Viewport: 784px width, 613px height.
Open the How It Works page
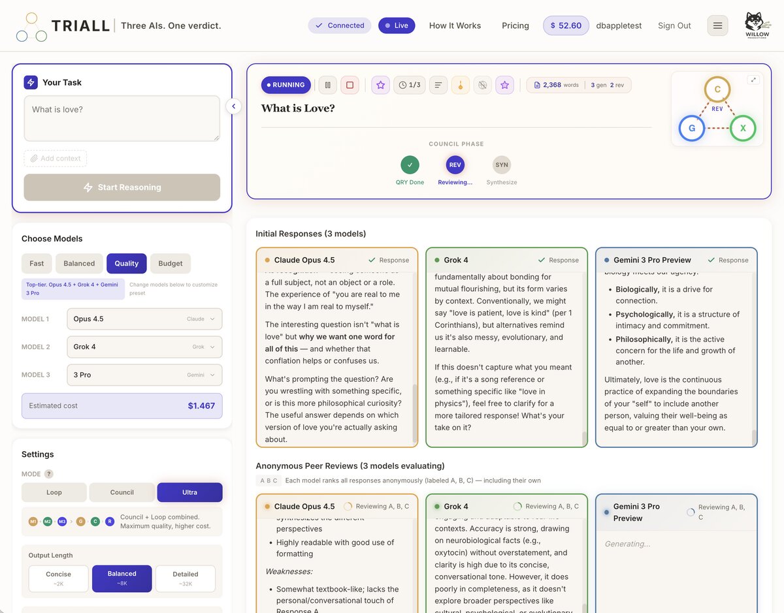[x=455, y=25]
